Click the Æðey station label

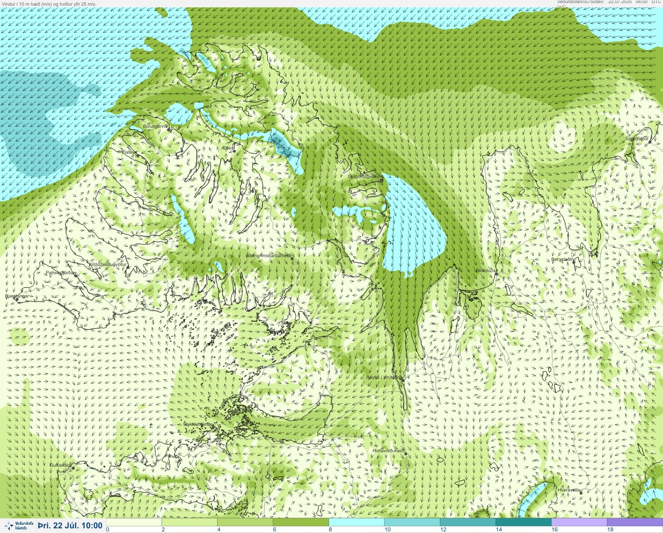click(228, 148)
